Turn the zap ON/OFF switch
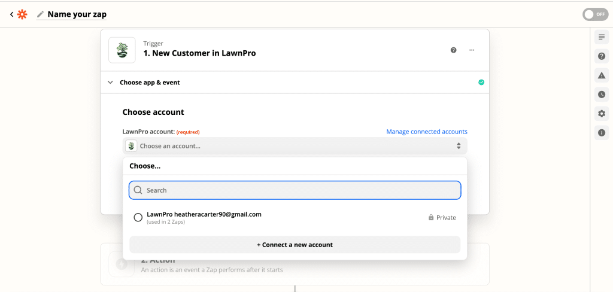 595,14
